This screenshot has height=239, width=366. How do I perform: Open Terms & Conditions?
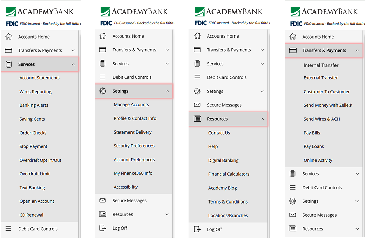[228, 201]
